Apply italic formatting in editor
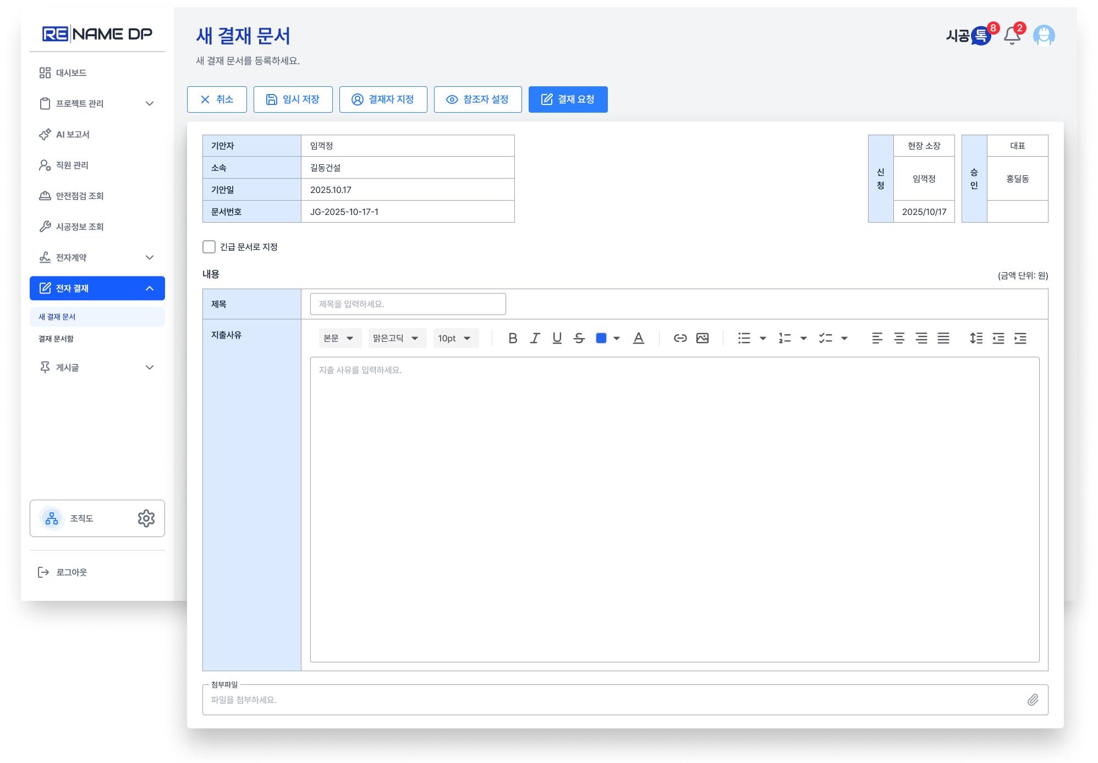 point(535,338)
